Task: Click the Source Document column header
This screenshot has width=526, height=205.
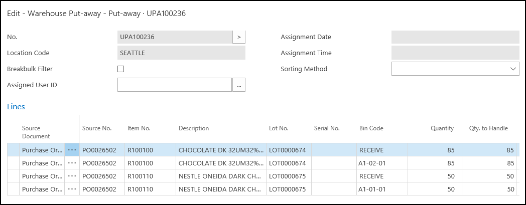Action: (36, 132)
